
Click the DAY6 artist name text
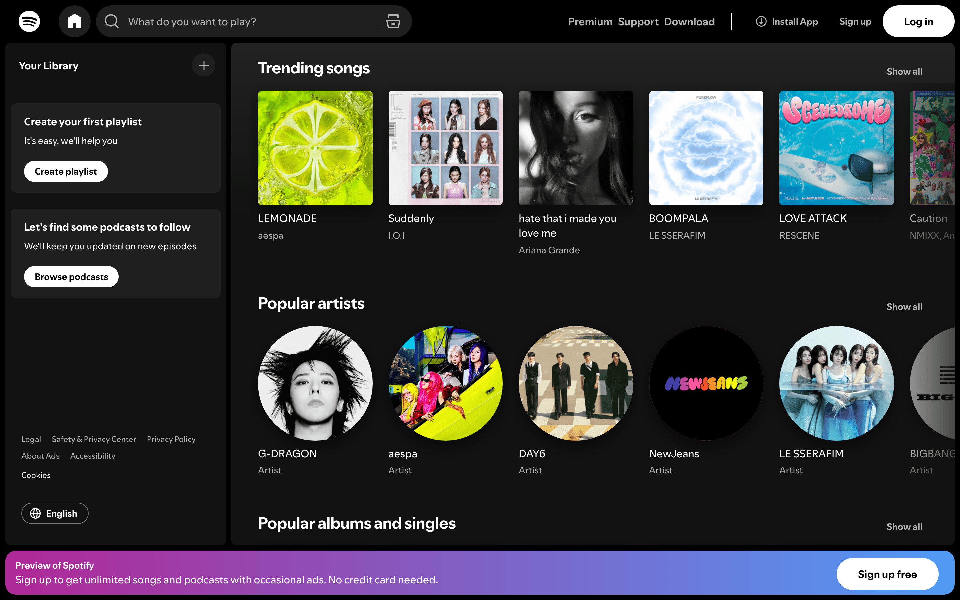pos(532,454)
